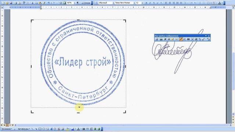235x132 pixels.
Task: Insert picture from Настройка изображения toolbar
Action: pos(157,39)
